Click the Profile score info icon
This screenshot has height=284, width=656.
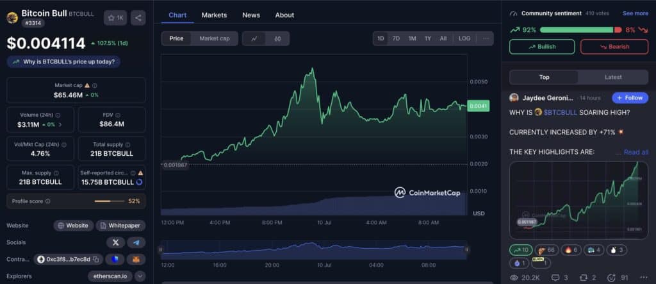click(x=47, y=201)
